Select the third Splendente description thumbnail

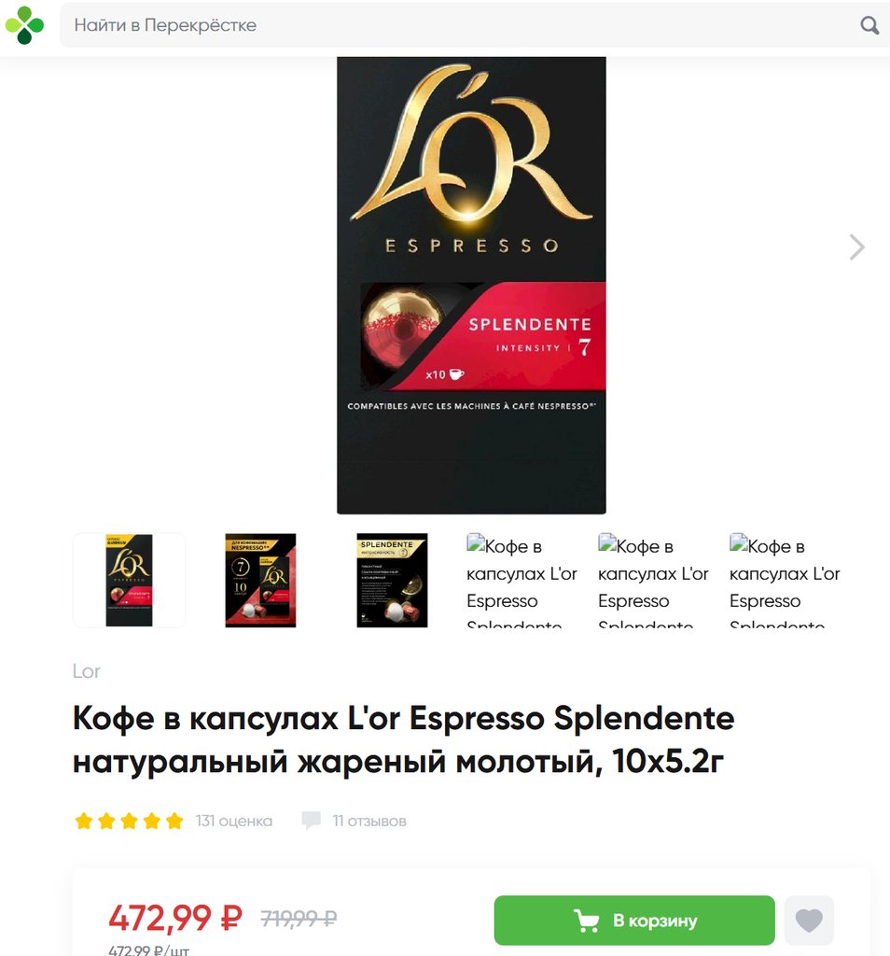392,580
